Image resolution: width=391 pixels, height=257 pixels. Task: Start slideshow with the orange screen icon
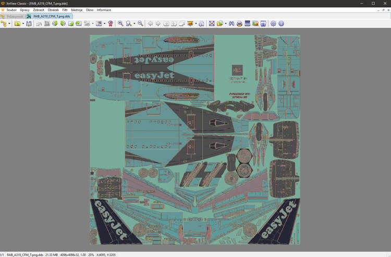190,23
